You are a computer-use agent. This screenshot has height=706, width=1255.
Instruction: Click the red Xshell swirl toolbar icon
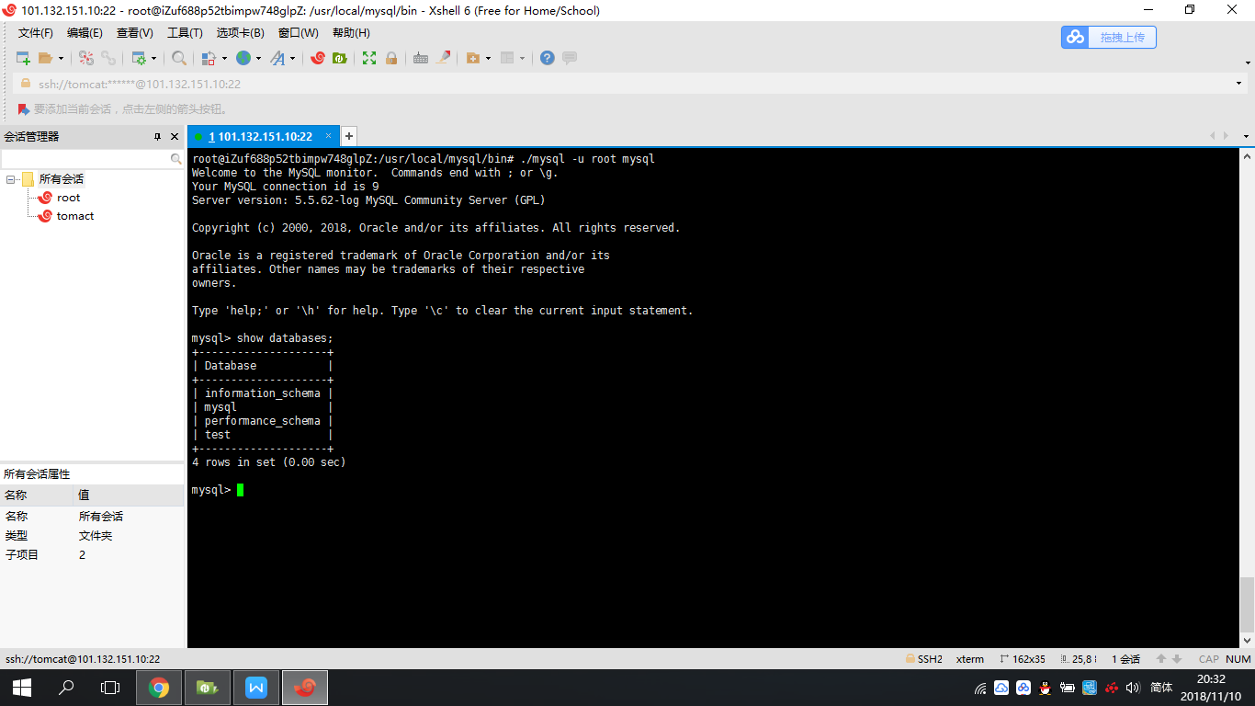coord(318,58)
